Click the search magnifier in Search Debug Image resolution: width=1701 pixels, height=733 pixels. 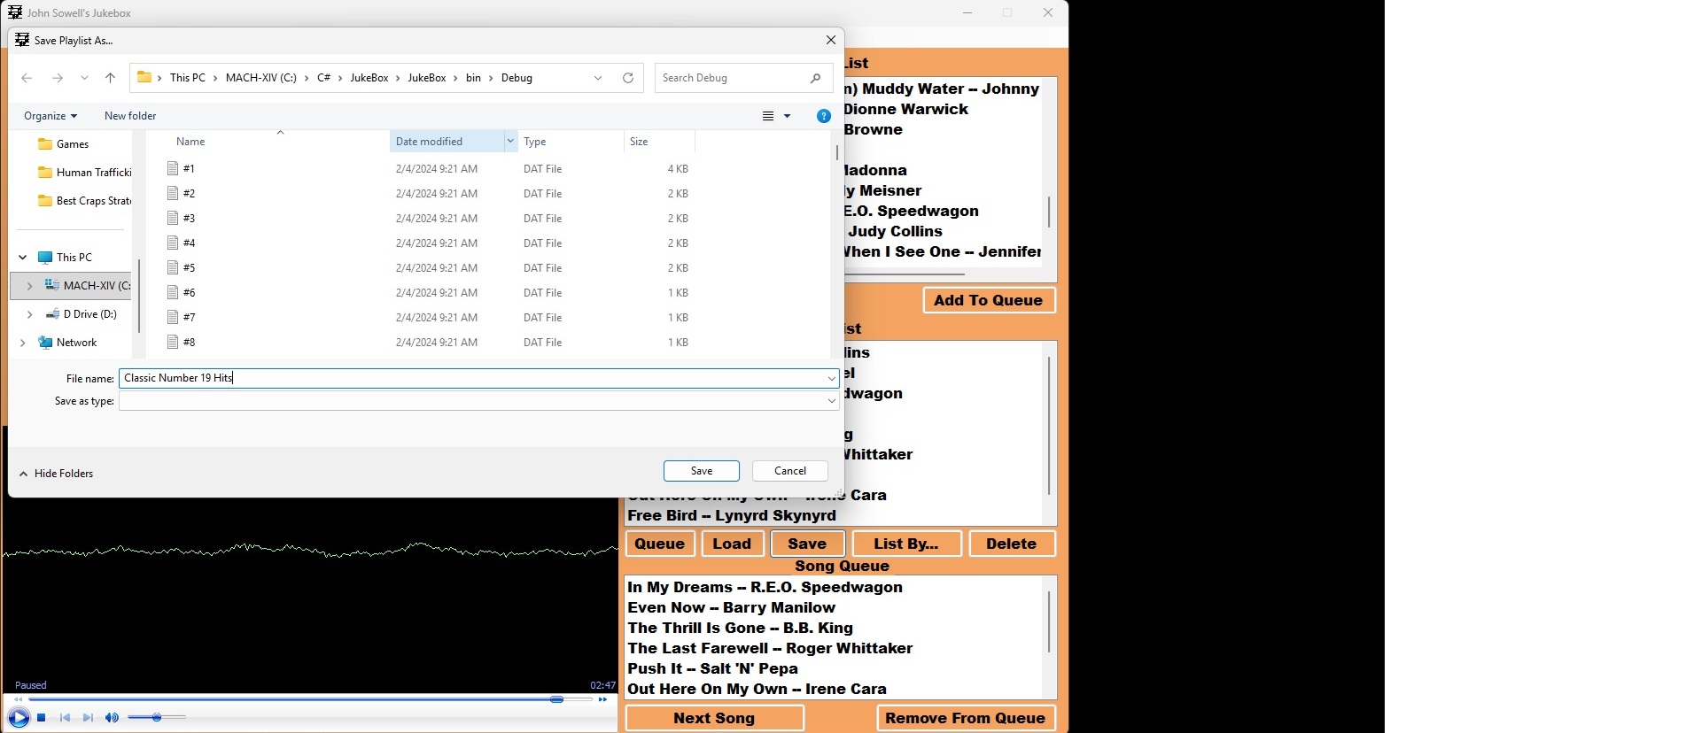(815, 78)
